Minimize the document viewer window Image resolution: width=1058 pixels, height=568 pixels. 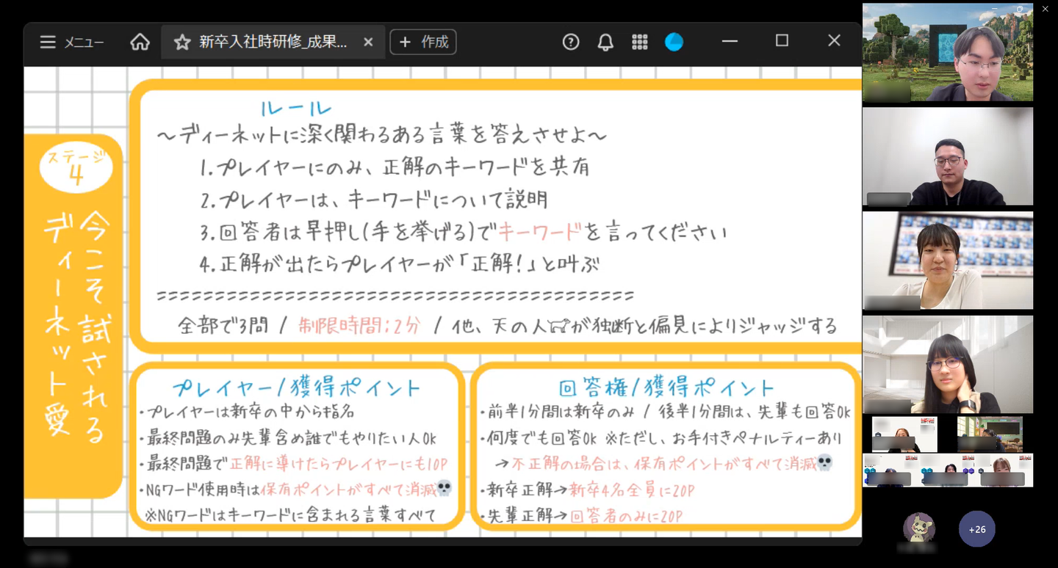tap(730, 41)
